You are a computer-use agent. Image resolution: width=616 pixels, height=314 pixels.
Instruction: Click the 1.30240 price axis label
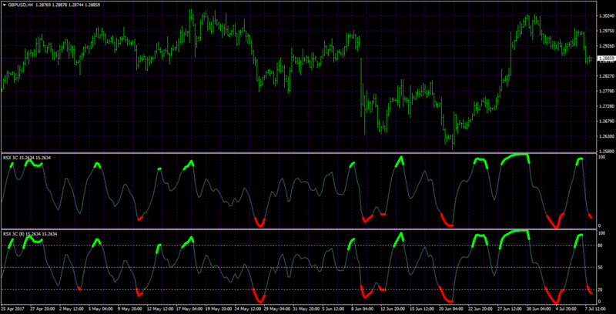(x=606, y=16)
